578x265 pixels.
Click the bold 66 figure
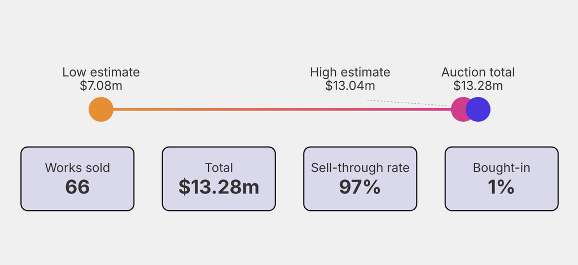point(77,187)
